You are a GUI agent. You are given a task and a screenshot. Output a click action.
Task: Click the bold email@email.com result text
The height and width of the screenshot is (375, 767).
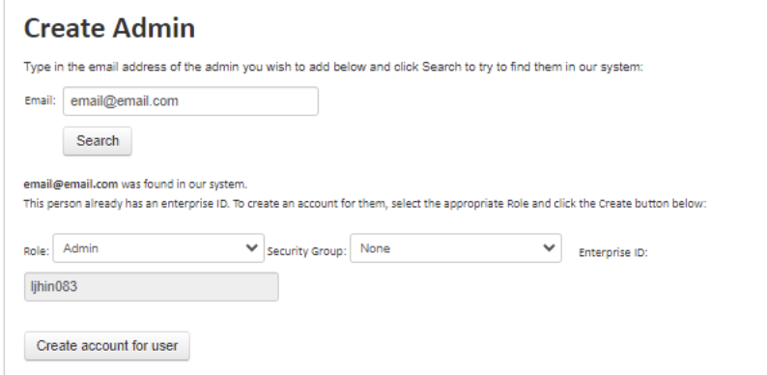coord(71,185)
